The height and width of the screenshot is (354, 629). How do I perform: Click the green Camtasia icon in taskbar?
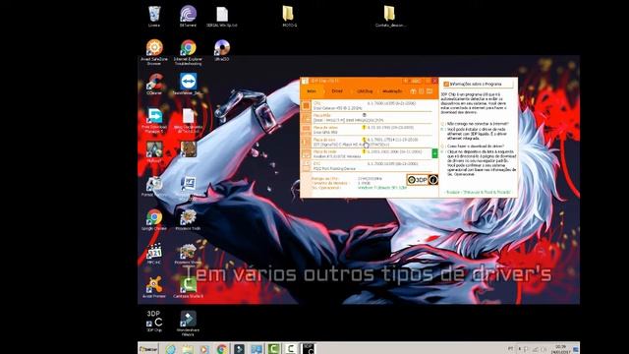coord(274,349)
